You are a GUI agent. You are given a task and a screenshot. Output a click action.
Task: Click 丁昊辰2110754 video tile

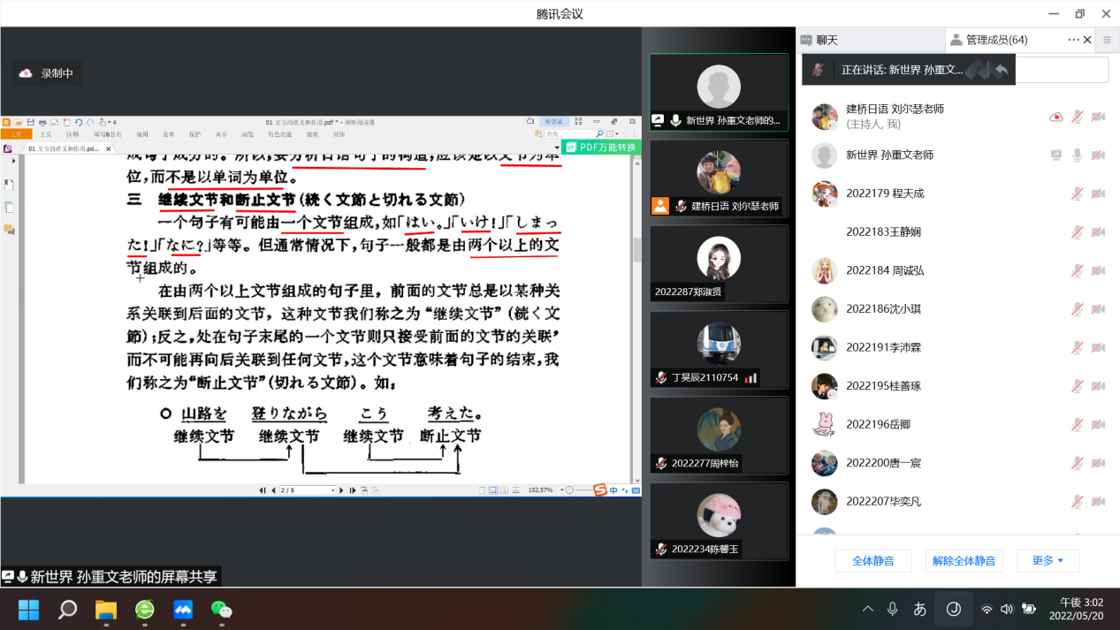718,350
